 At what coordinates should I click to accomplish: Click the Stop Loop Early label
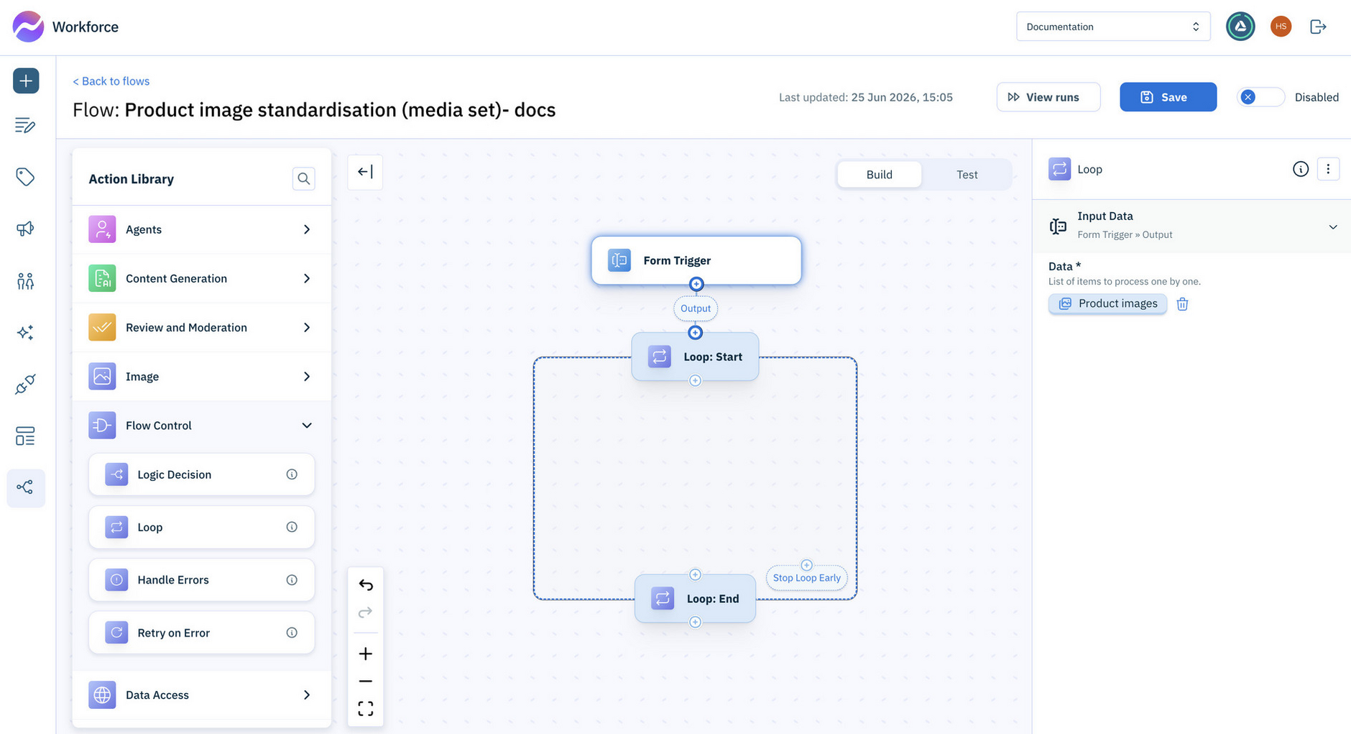click(807, 578)
